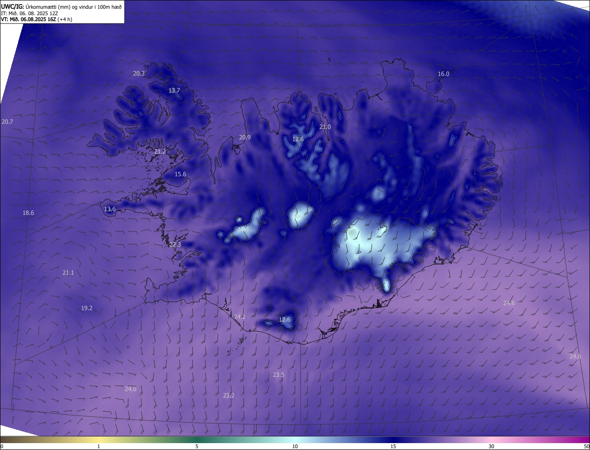Pick the 20.7 value label
The width and height of the screenshot is (590, 450).
(7, 121)
